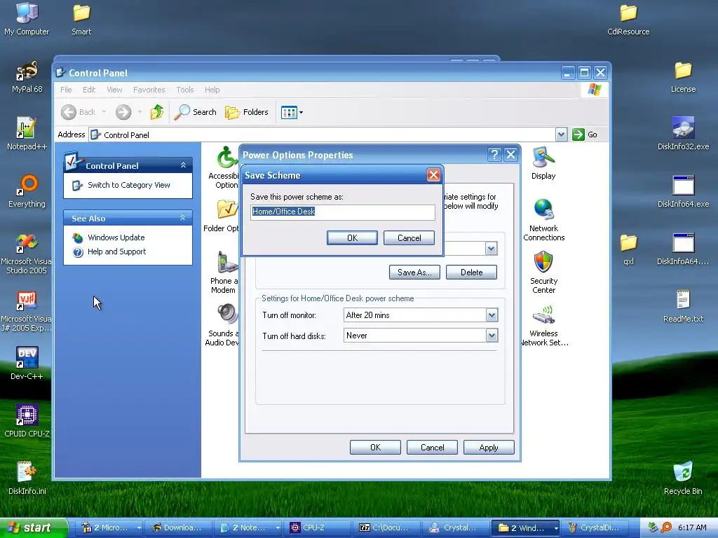The height and width of the screenshot is (538, 718).
Task: Select the Network Connections icon
Action: point(543,220)
